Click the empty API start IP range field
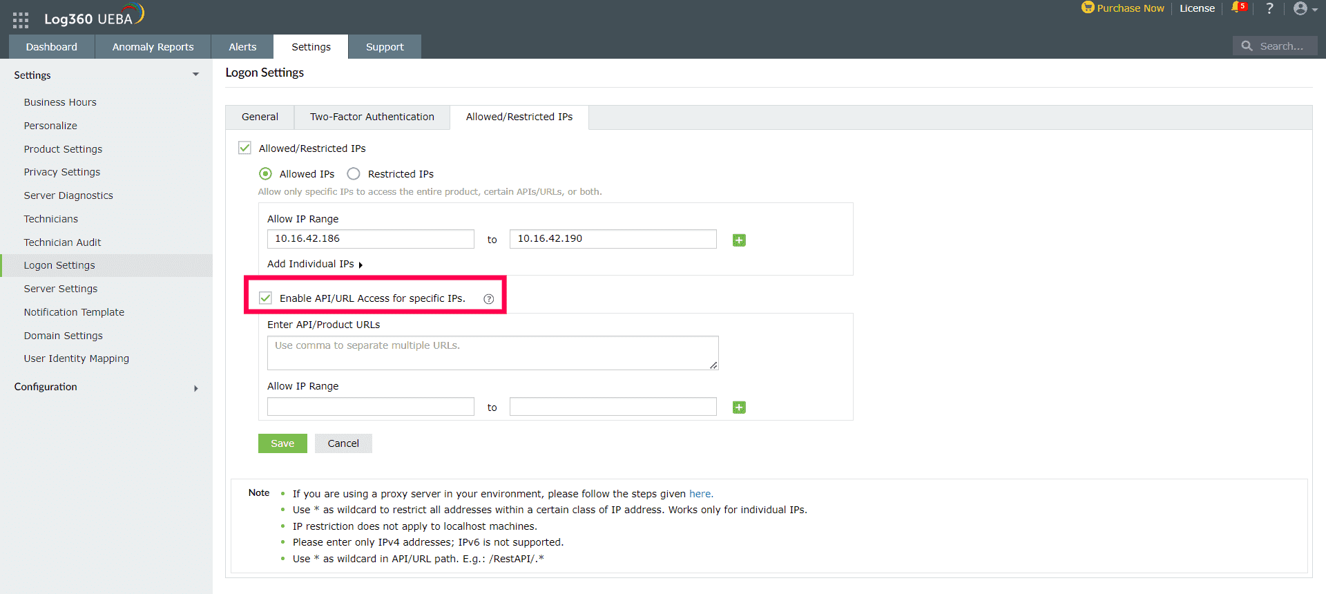The height and width of the screenshot is (594, 1326). 371,406
